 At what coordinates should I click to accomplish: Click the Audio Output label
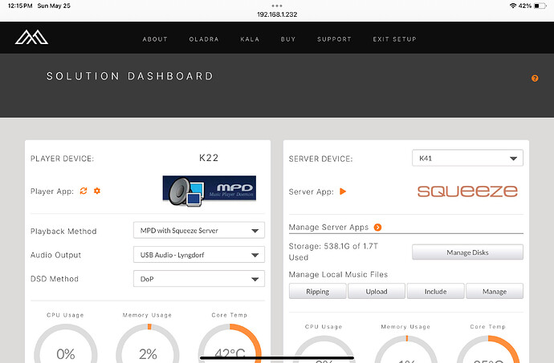coord(56,255)
